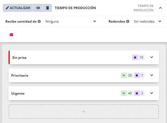Open the Recibe cantidad de dropdown
167x123 pixels.
pos(70,21)
